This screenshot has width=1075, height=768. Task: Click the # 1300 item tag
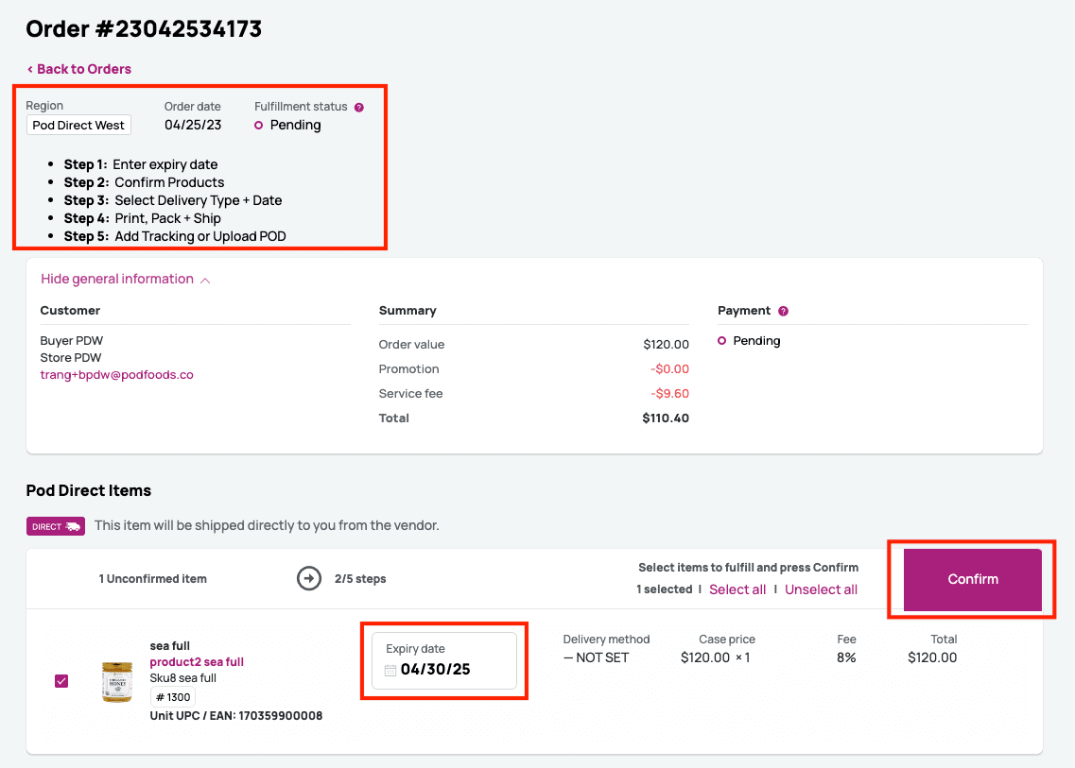(173, 697)
